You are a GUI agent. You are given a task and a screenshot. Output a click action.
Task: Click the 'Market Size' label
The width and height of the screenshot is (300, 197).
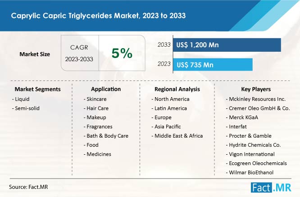coord(35,54)
